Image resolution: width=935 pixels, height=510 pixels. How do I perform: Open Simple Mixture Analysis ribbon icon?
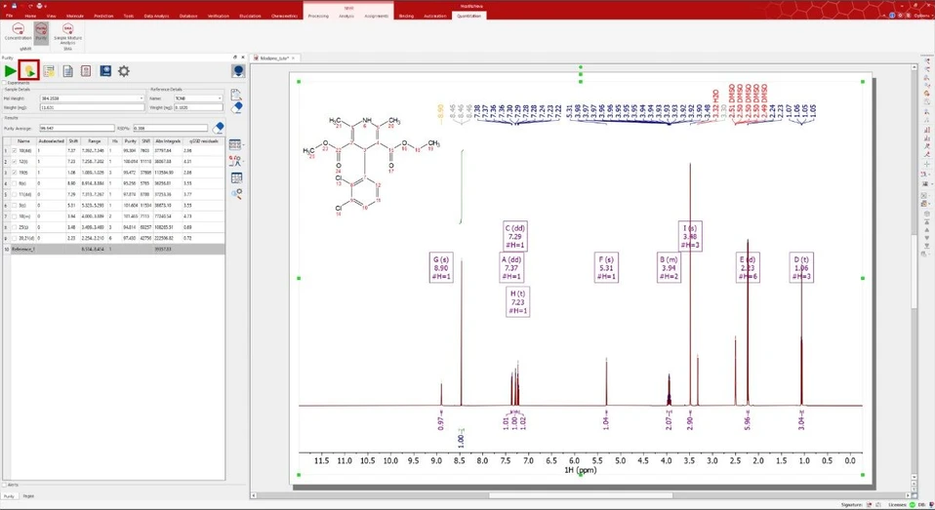click(68, 34)
